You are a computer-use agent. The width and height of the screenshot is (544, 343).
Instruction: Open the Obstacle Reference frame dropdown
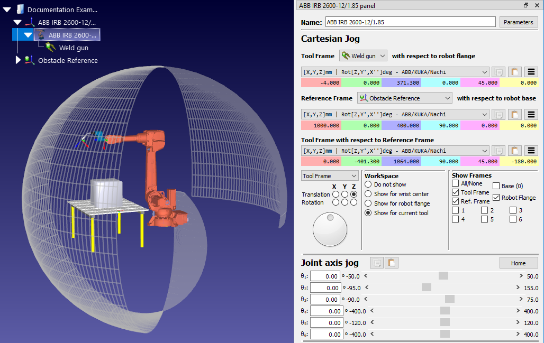coord(405,98)
